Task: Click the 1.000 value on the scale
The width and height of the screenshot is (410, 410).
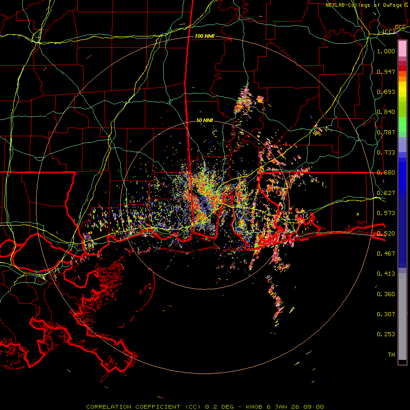Action: [x=386, y=51]
